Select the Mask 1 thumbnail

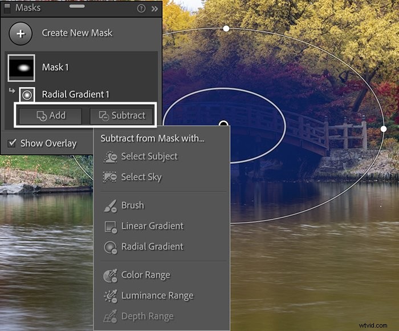point(22,68)
